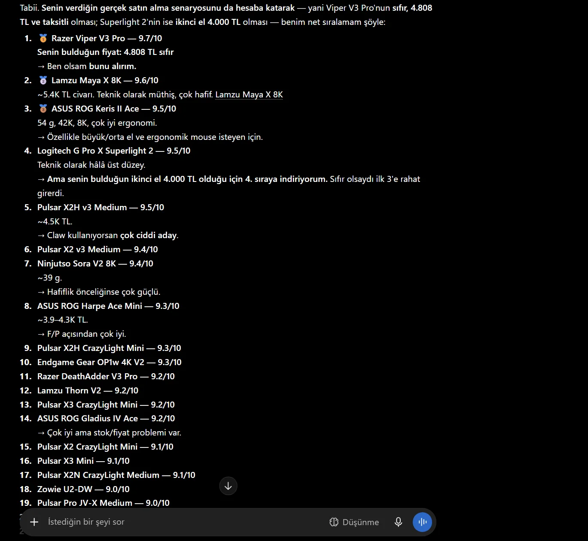Click the text 'Pulsar X2H v3 Medium — 9.5/10'
The image size is (588, 541).
pos(101,207)
